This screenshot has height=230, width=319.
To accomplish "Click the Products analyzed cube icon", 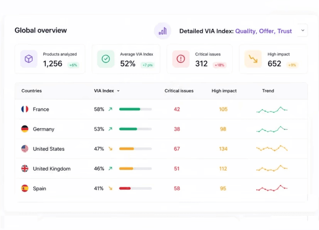I will tap(29, 59).
